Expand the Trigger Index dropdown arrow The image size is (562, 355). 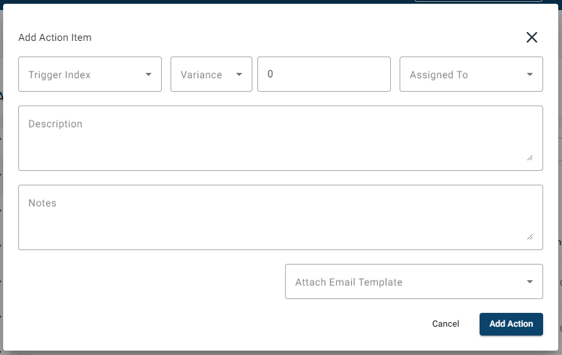tap(149, 75)
